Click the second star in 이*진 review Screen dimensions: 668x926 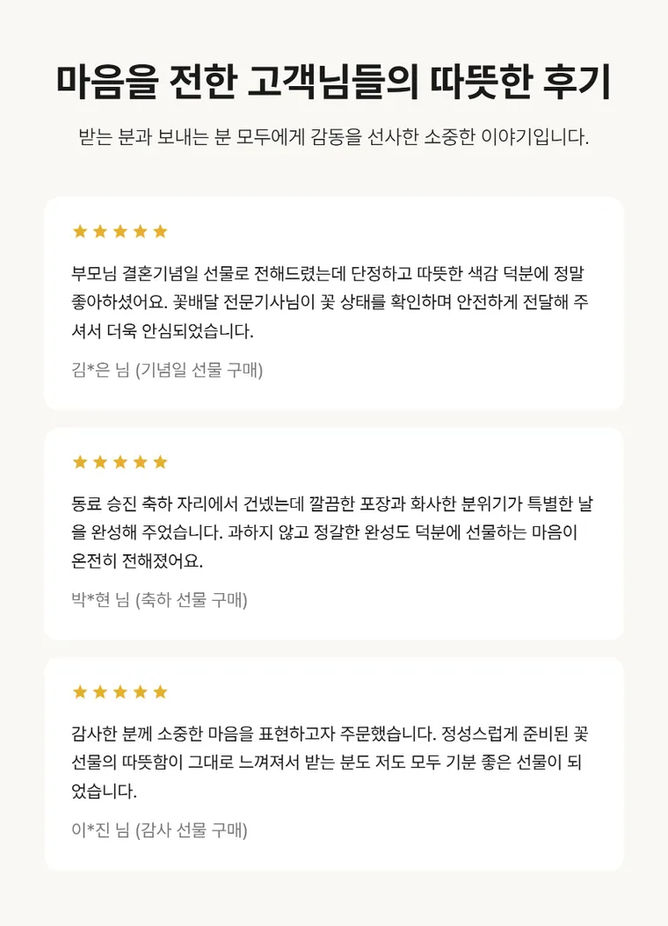click(x=100, y=692)
